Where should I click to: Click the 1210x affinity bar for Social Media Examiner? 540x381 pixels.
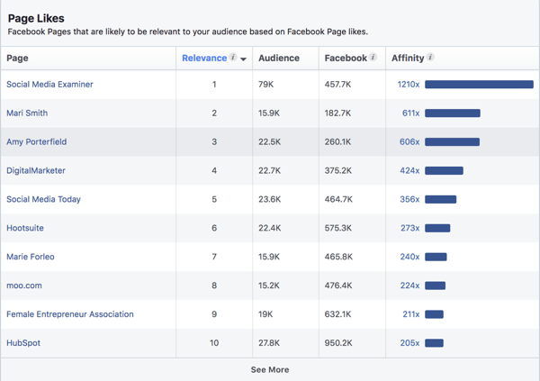tap(479, 85)
